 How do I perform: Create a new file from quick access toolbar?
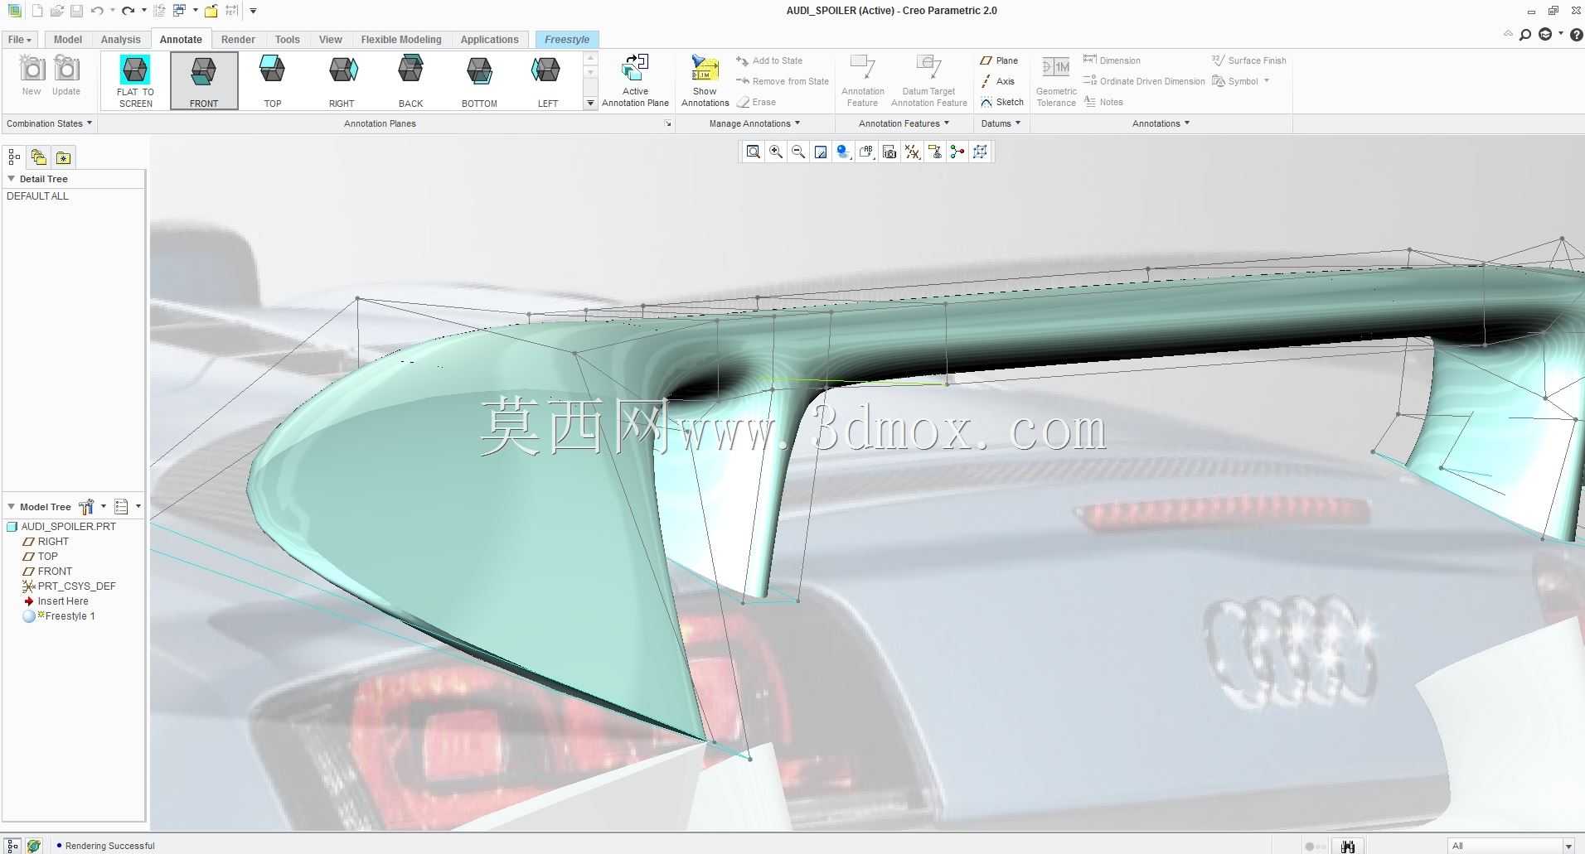click(36, 11)
